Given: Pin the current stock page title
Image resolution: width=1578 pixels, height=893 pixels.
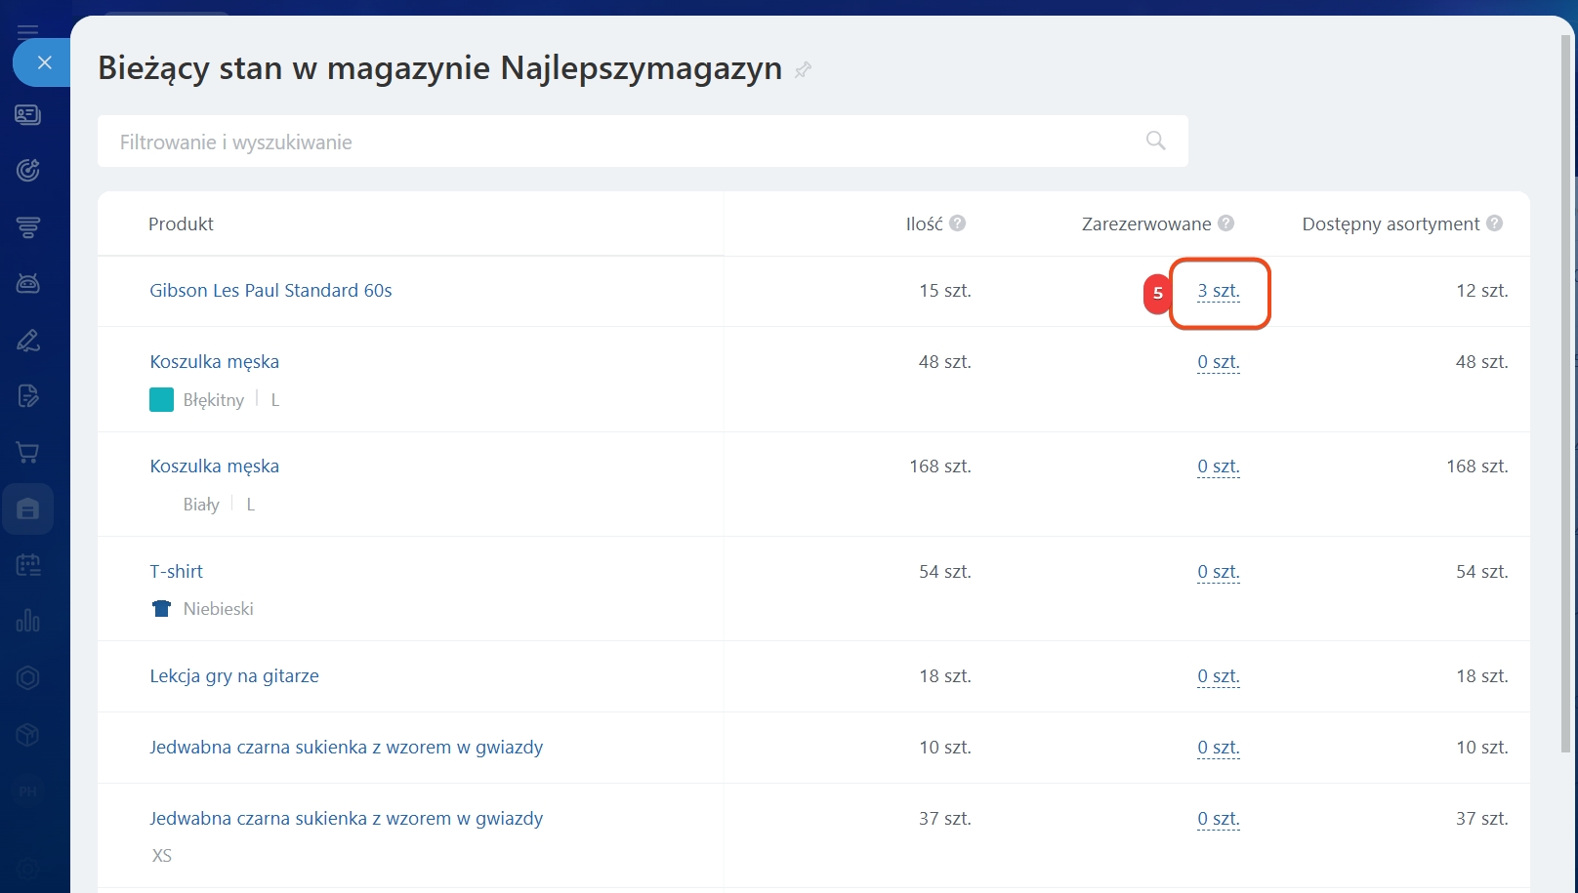Looking at the screenshot, I should (803, 70).
